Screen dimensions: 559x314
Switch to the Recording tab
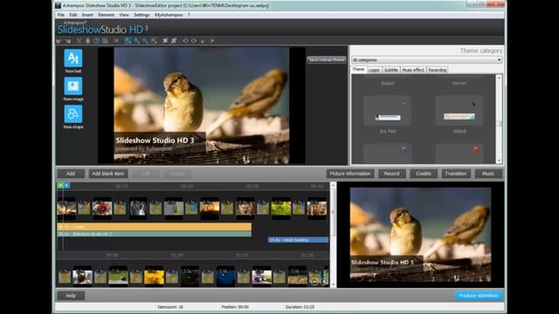coord(438,70)
